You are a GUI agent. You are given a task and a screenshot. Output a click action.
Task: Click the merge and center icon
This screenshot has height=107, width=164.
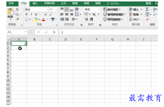click(77, 14)
